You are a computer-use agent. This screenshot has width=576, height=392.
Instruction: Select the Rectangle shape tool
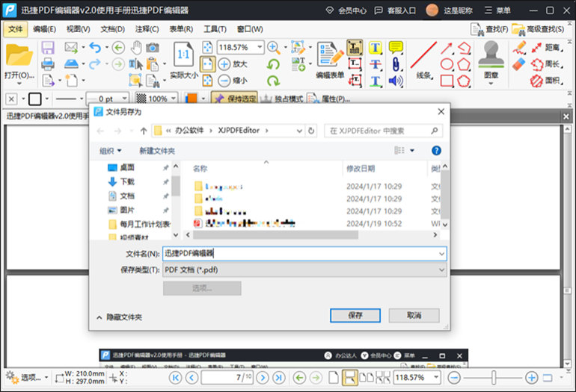tap(447, 81)
